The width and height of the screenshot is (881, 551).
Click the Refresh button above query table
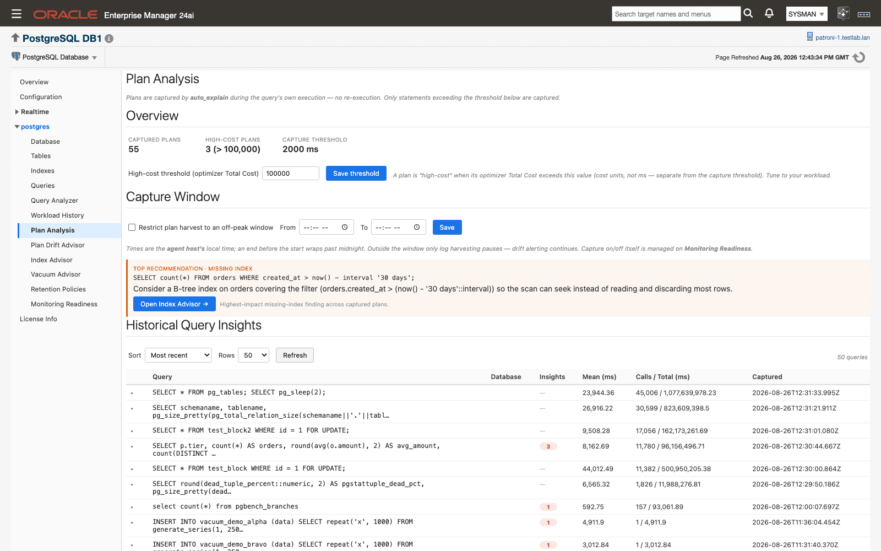(295, 355)
